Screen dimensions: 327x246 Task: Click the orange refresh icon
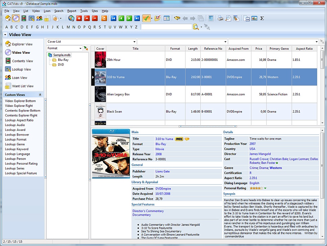[104, 18]
